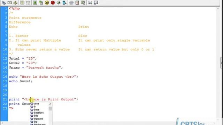This screenshot has height=125, width=223.
Task: Click the horizontal rule icon
Action: [x=71, y=2]
